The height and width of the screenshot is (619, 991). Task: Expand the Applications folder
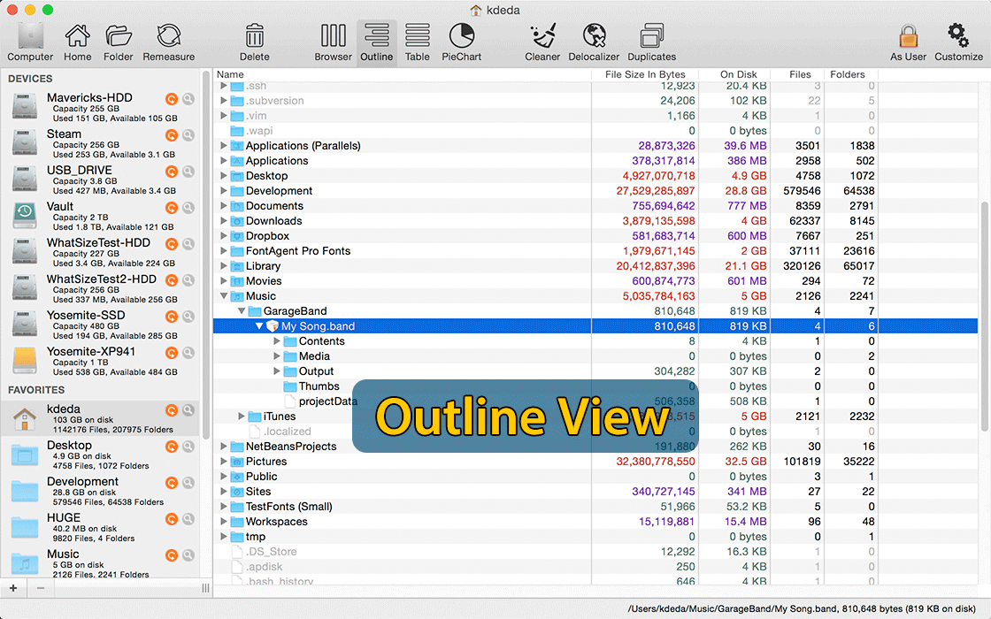point(224,160)
